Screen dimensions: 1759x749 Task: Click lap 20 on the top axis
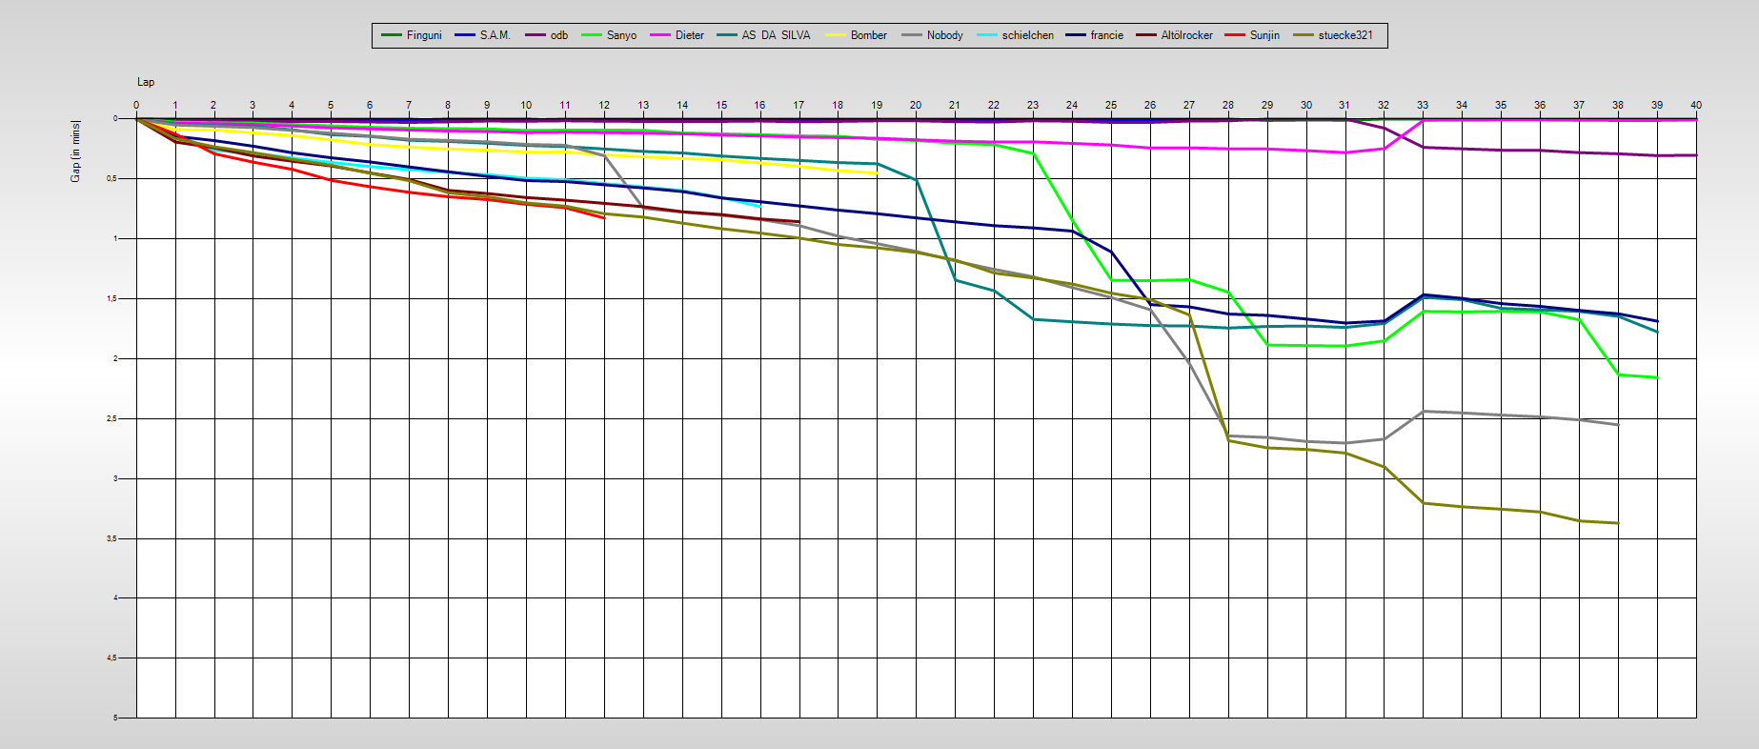(x=916, y=105)
